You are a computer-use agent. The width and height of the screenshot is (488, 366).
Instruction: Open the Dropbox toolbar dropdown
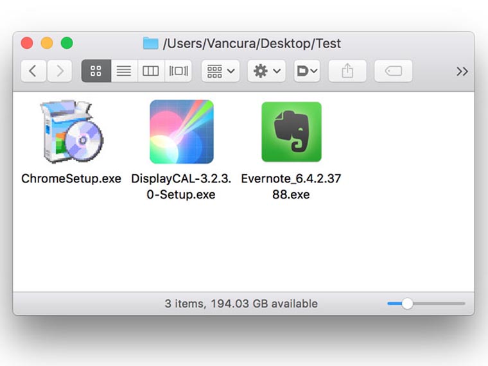point(307,71)
